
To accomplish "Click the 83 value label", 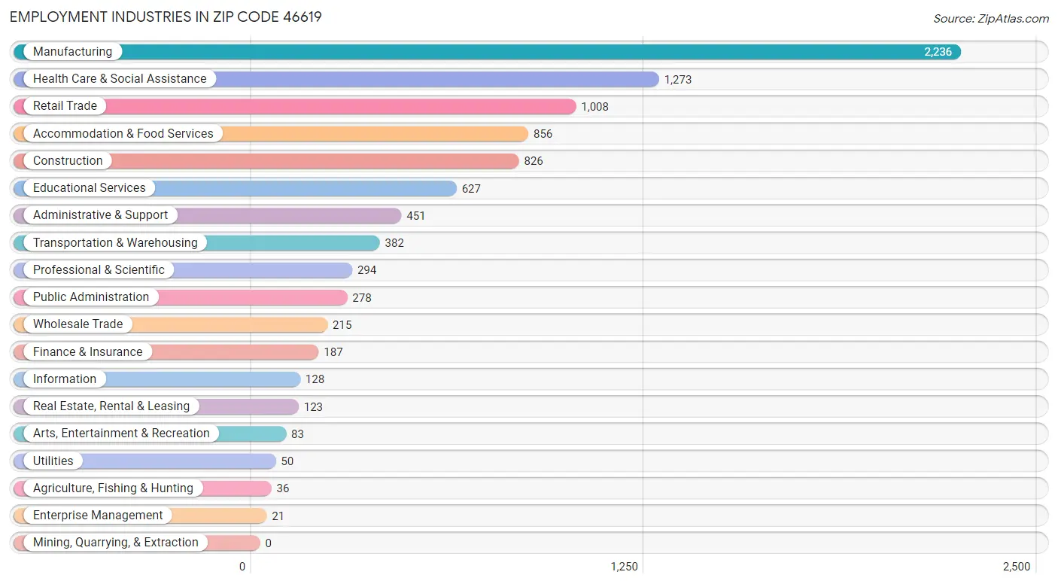I will pos(297,434).
